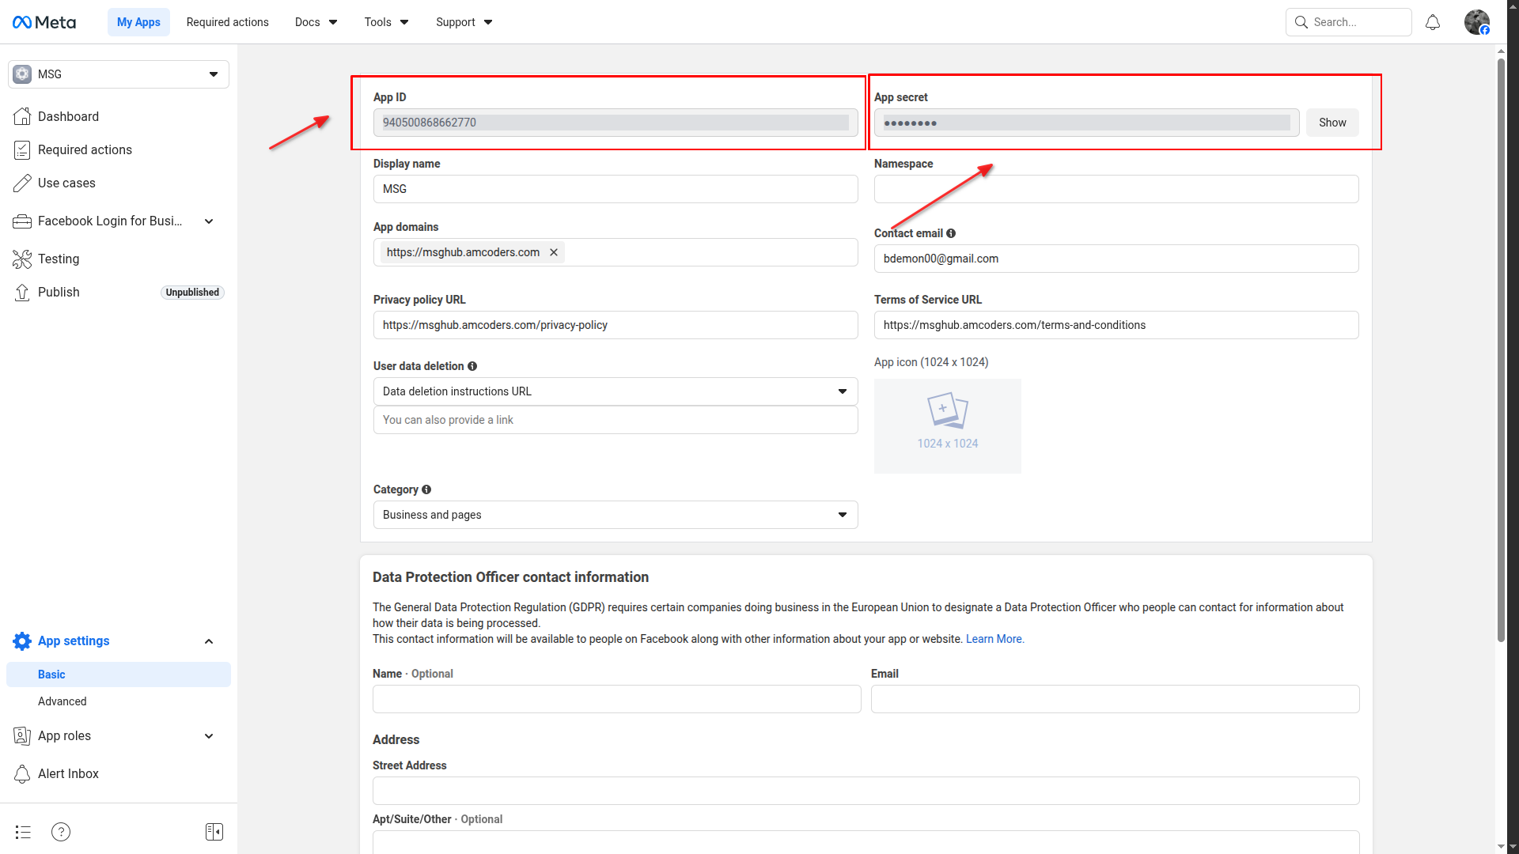
Task: Click Show to reveal app secret
Action: pyautogui.click(x=1331, y=123)
